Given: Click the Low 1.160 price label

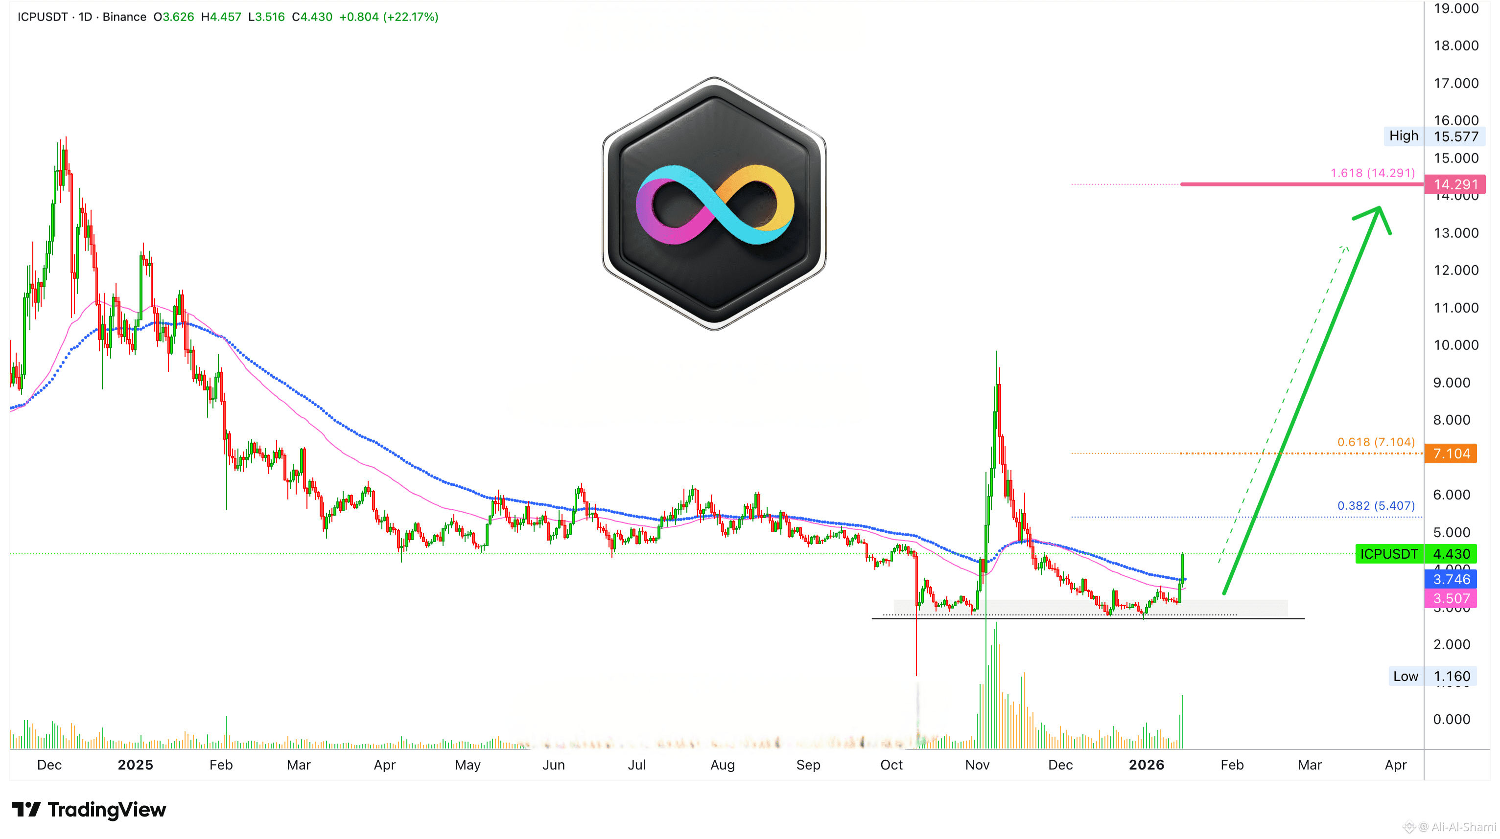Looking at the screenshot, I should (x=1432, y=676).
